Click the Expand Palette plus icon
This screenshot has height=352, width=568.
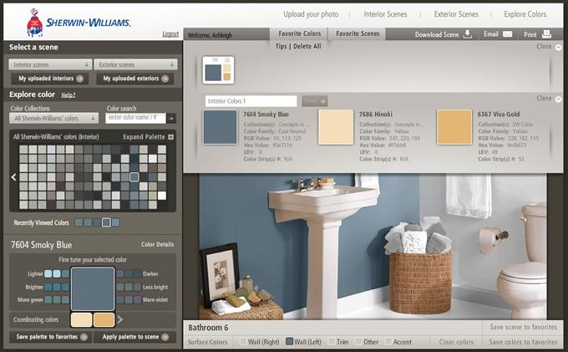click(170, 137)
